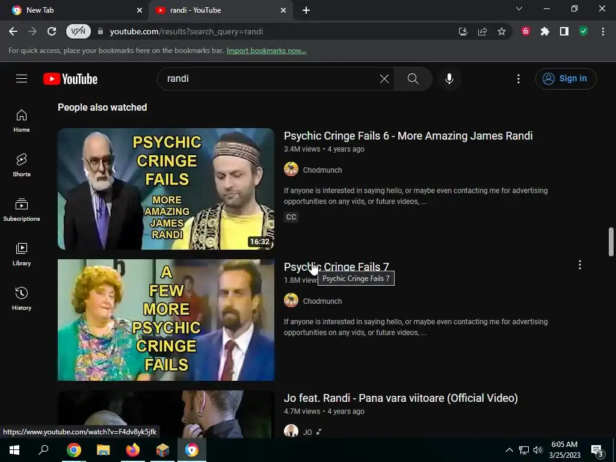Open Shorts in sidebar
This screenshot has width=616, height=462.
(x=22, y=165)
